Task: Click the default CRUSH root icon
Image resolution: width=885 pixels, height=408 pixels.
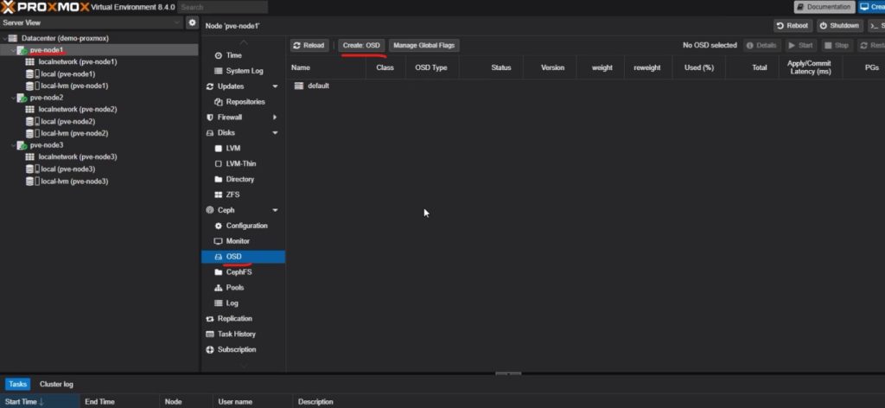Action: point(299,86)
